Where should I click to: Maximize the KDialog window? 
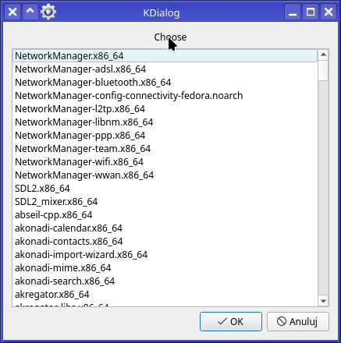[311, 12]
